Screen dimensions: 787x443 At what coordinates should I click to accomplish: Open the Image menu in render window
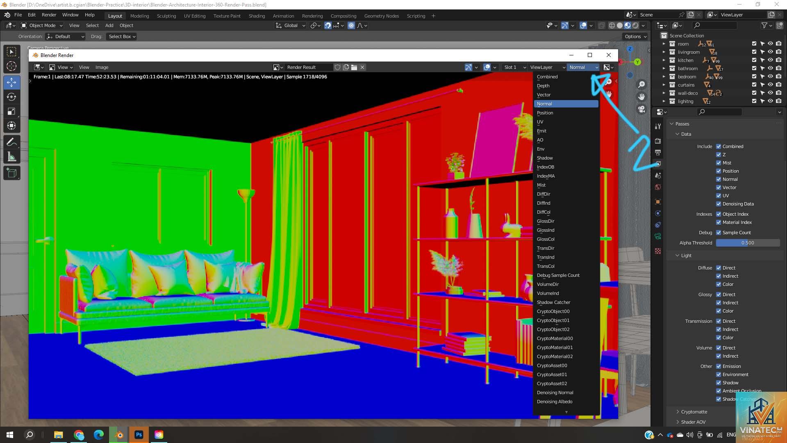pyautogui.click(x=102, y=67)
